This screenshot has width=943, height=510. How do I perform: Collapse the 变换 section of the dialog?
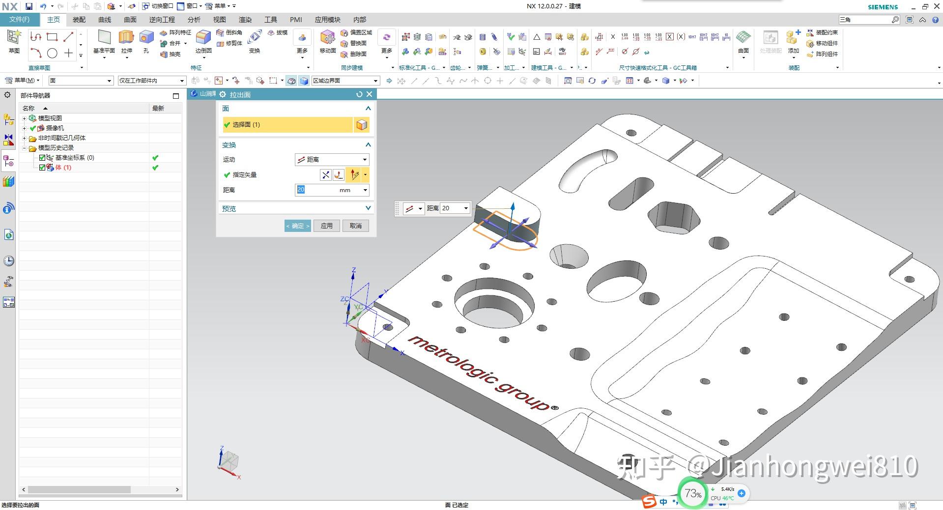[x=368, y=145]
